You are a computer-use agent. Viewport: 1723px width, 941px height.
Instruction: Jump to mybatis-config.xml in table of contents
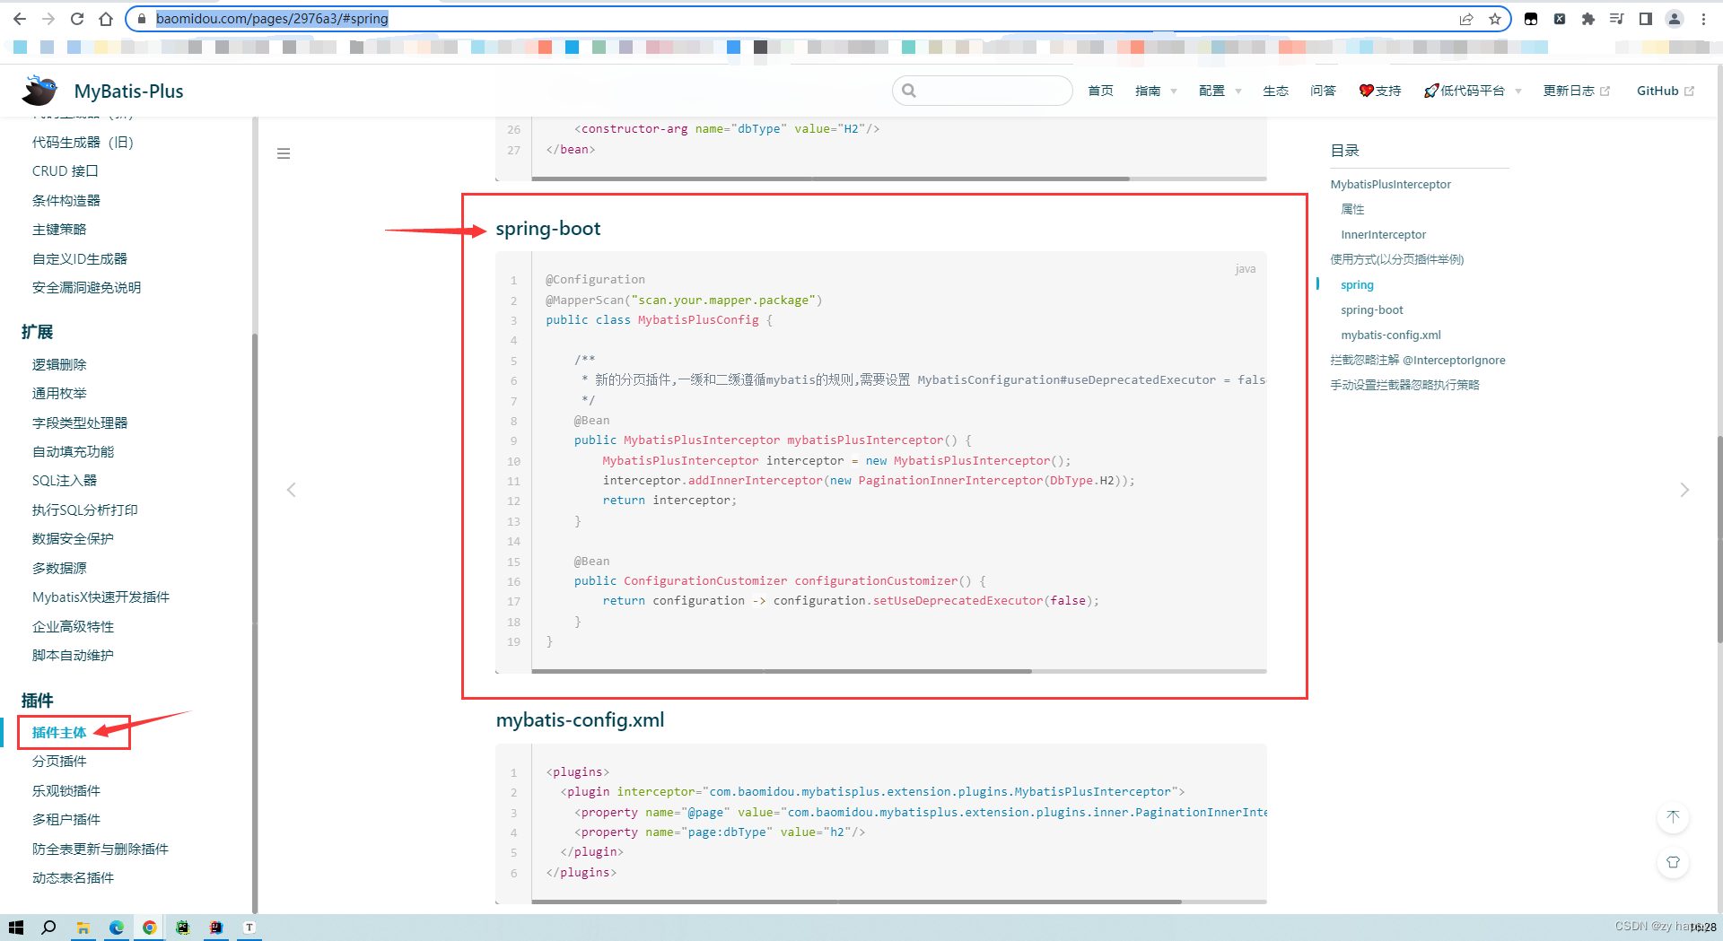coord(1390,335)
